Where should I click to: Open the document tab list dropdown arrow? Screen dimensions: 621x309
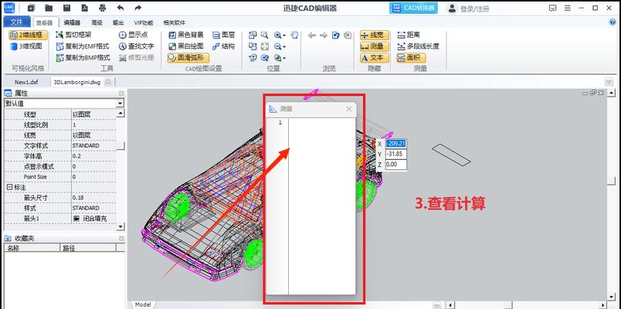pos(609,82)
